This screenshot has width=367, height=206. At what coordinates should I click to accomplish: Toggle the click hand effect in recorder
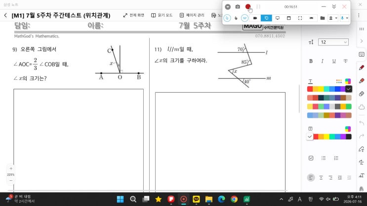pos(236,18)
